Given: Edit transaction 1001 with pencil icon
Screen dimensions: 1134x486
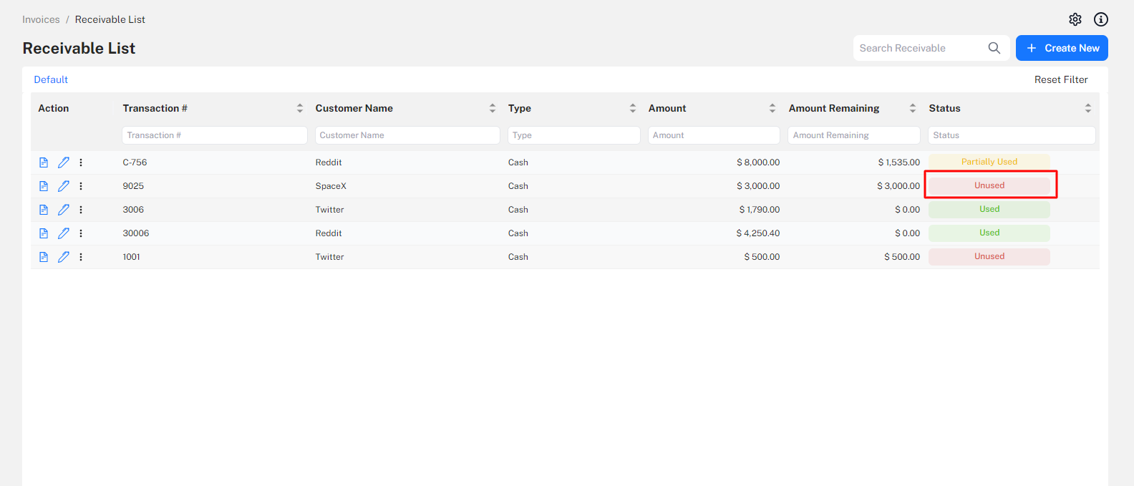Looking at the screenshot, I should [x=64, y=257].
